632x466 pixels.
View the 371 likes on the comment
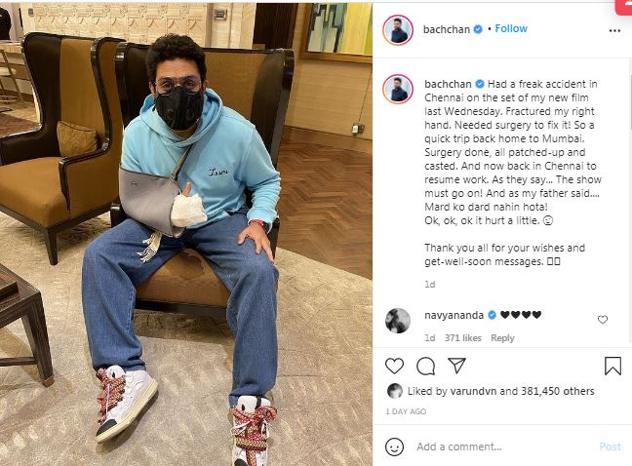tap(463, 338)
